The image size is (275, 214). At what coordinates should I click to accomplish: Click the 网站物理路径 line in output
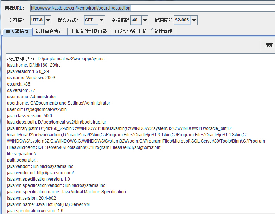[x=56, y=59]
